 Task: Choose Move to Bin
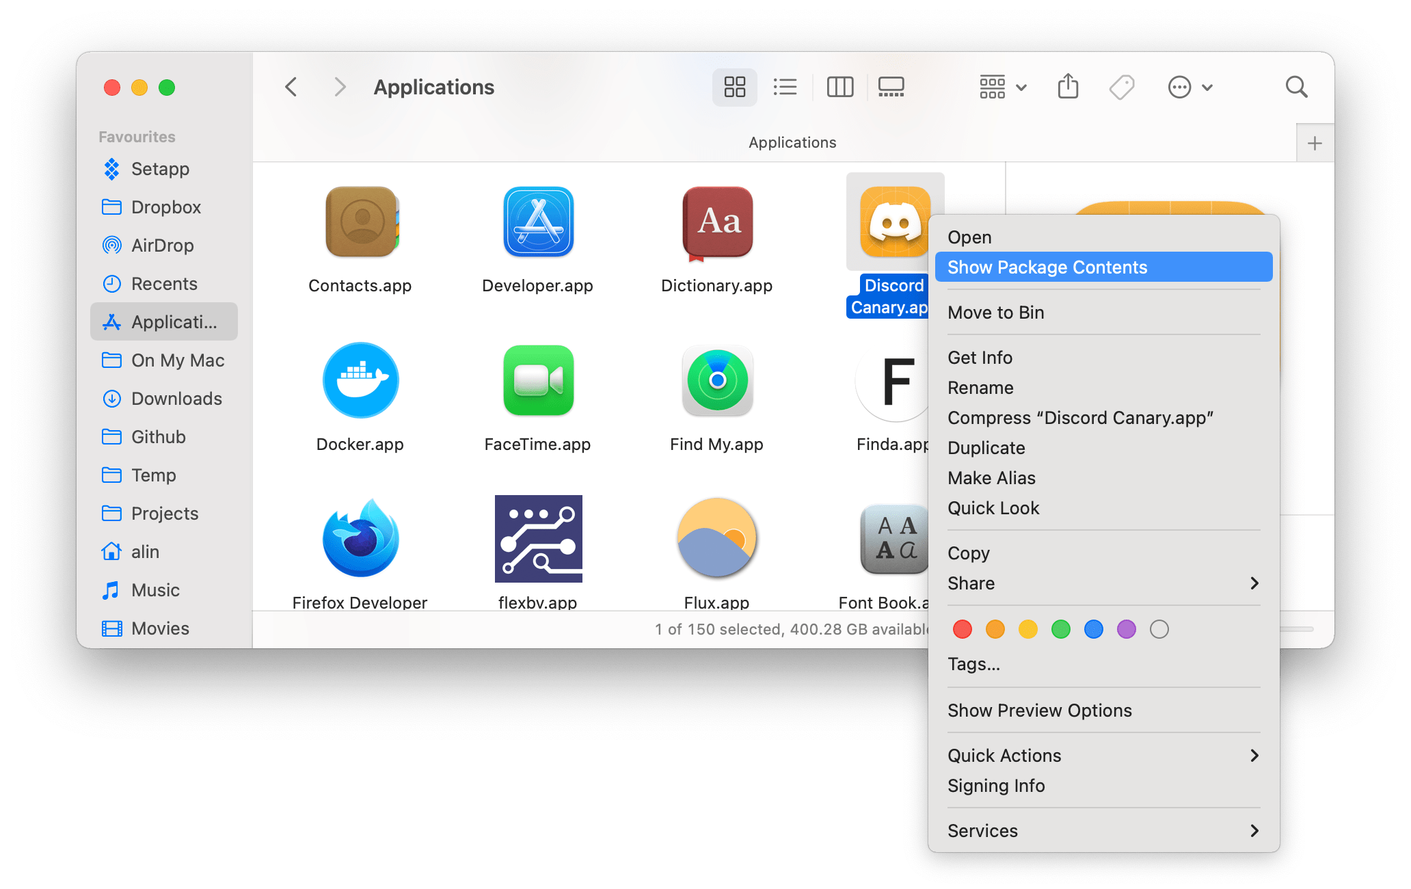(x=1103, y=313)
